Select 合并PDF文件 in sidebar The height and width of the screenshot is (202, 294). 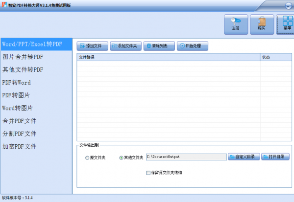(36, 121)
